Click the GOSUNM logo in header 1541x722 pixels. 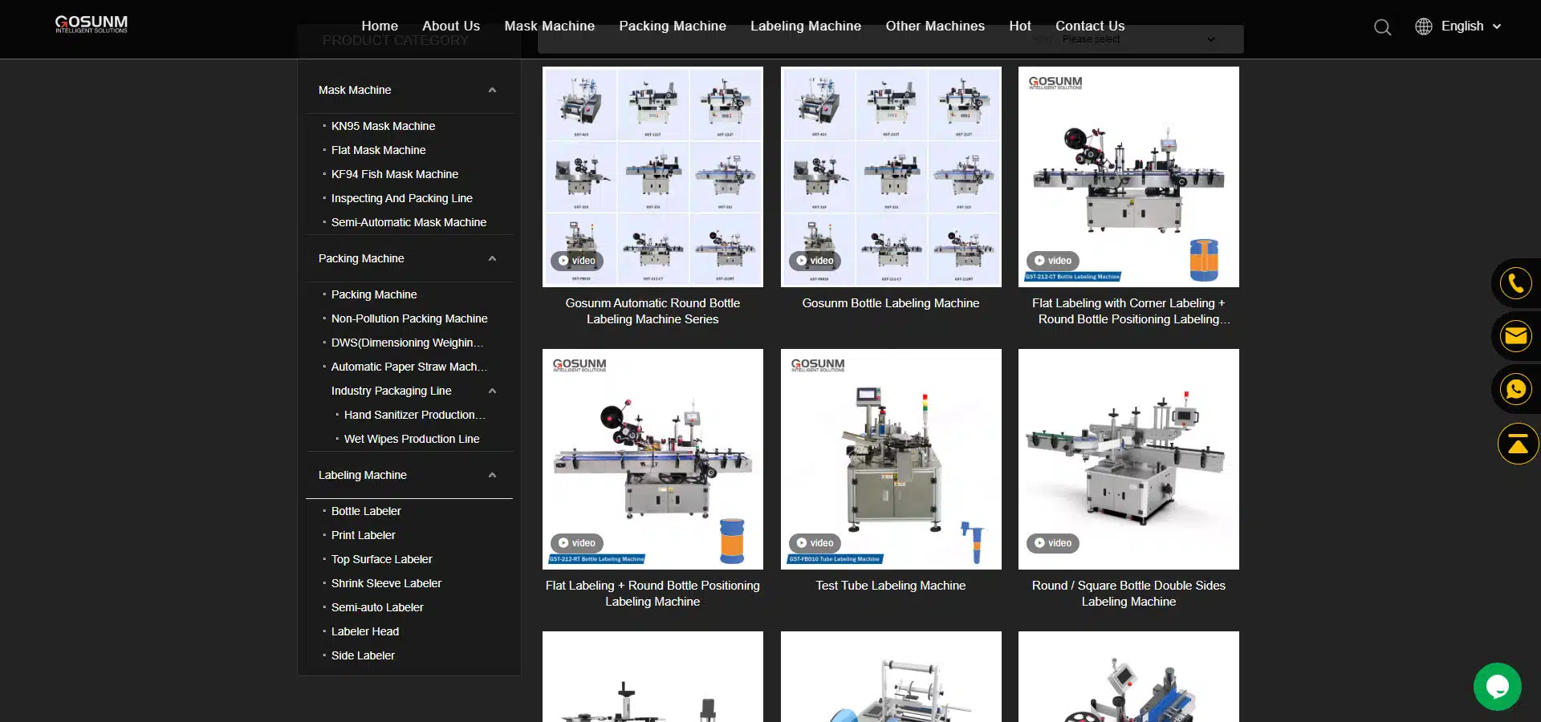pos(91,24)
